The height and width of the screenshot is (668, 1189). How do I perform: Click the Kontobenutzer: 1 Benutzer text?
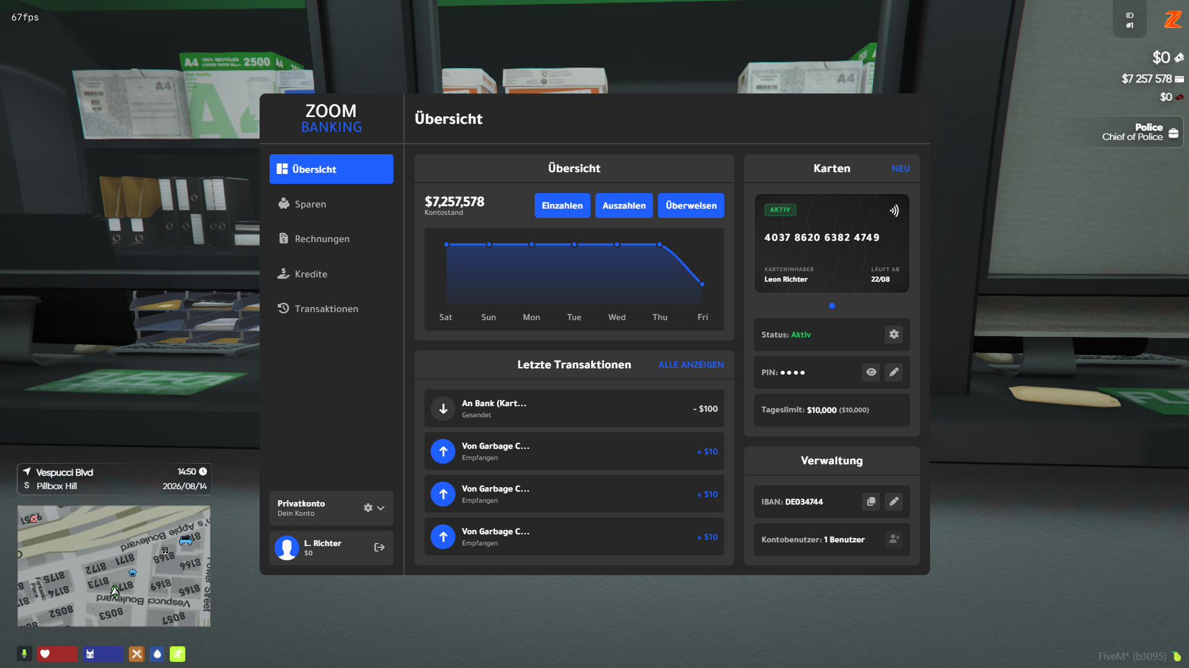click(x=813, y=539)
